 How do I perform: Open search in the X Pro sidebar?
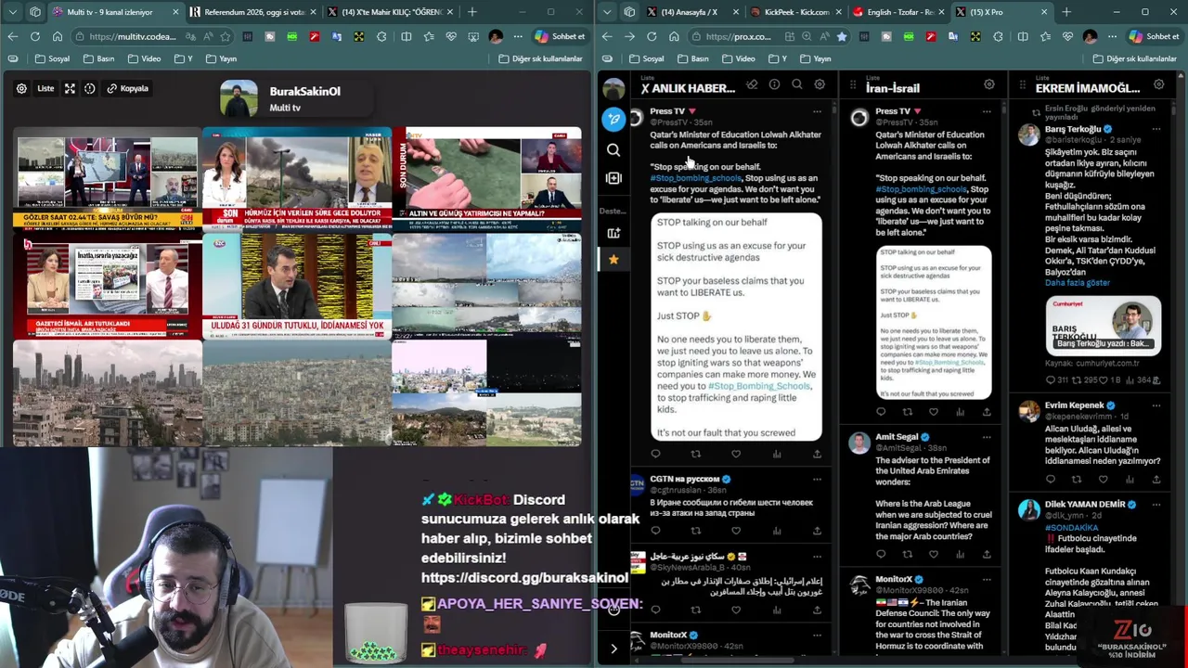(x=613, y=149)
